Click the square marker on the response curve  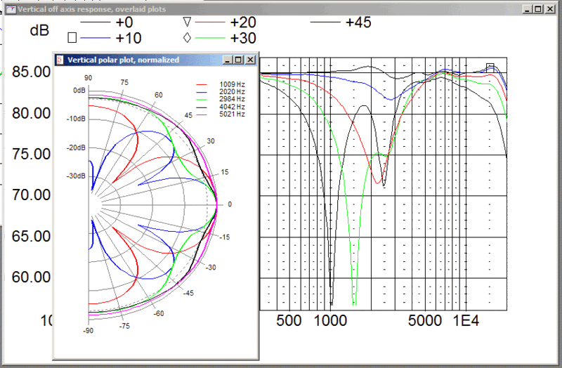(x=490, y=67)
